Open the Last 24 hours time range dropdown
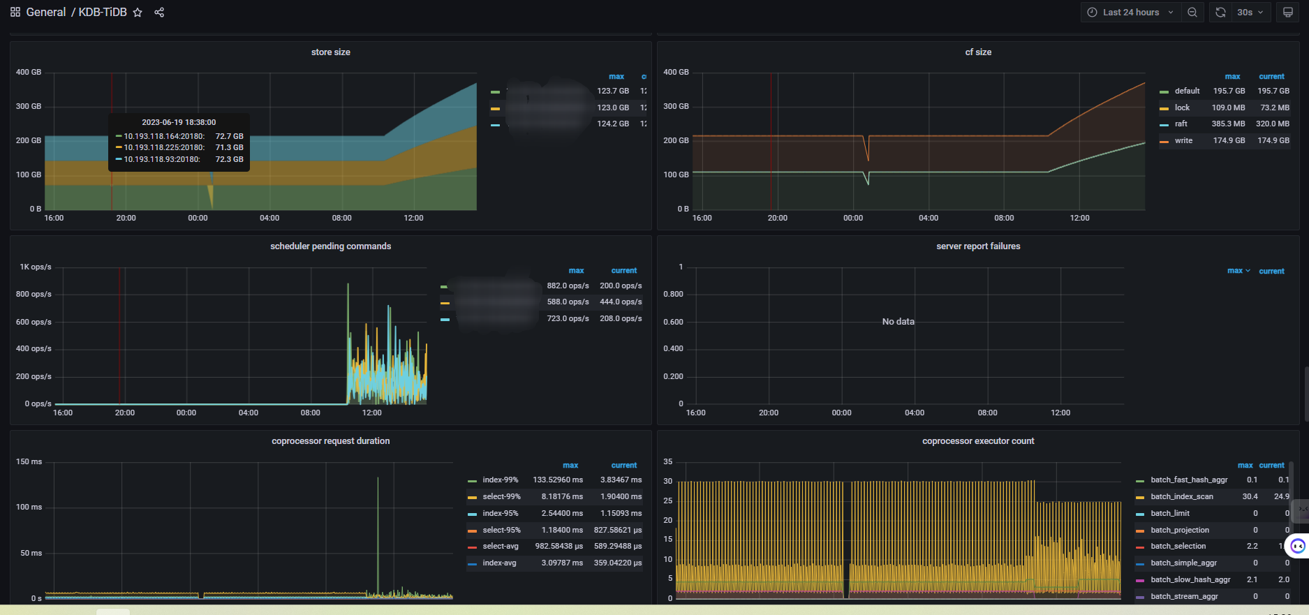The width and height of the screenshot is (1309, 615). (x=1131, y=13)
